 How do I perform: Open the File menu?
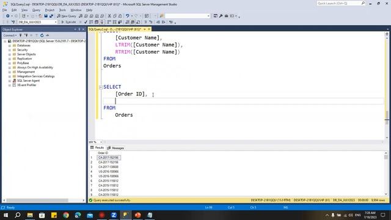pyautogui.click(x=4, y=10)
